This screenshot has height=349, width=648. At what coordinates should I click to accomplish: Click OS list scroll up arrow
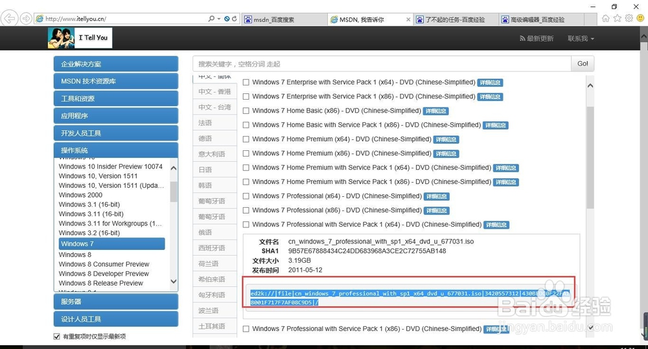[174, 168]
